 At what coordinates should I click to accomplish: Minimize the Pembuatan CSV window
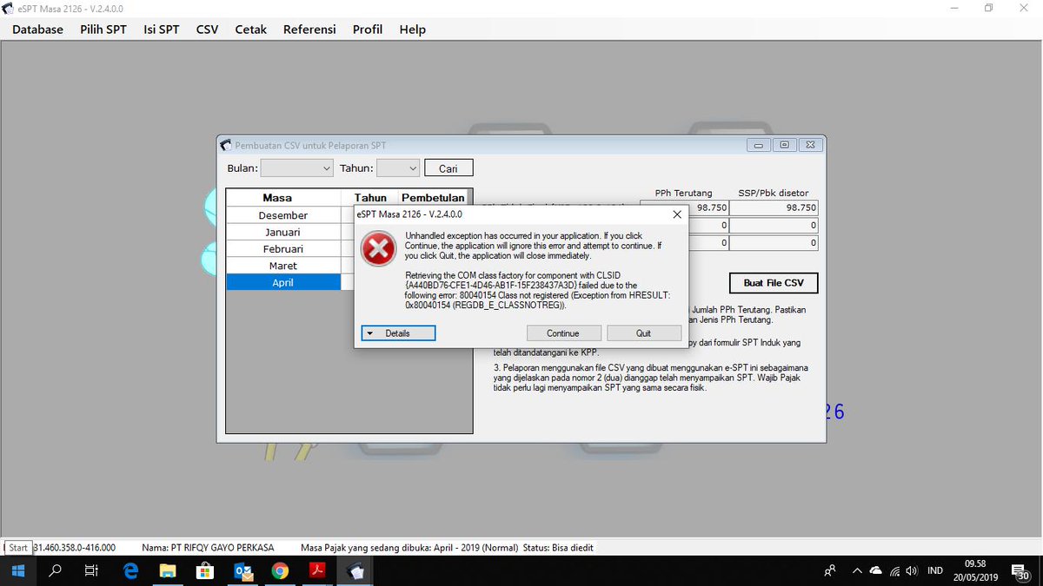(x=758, y=145)
